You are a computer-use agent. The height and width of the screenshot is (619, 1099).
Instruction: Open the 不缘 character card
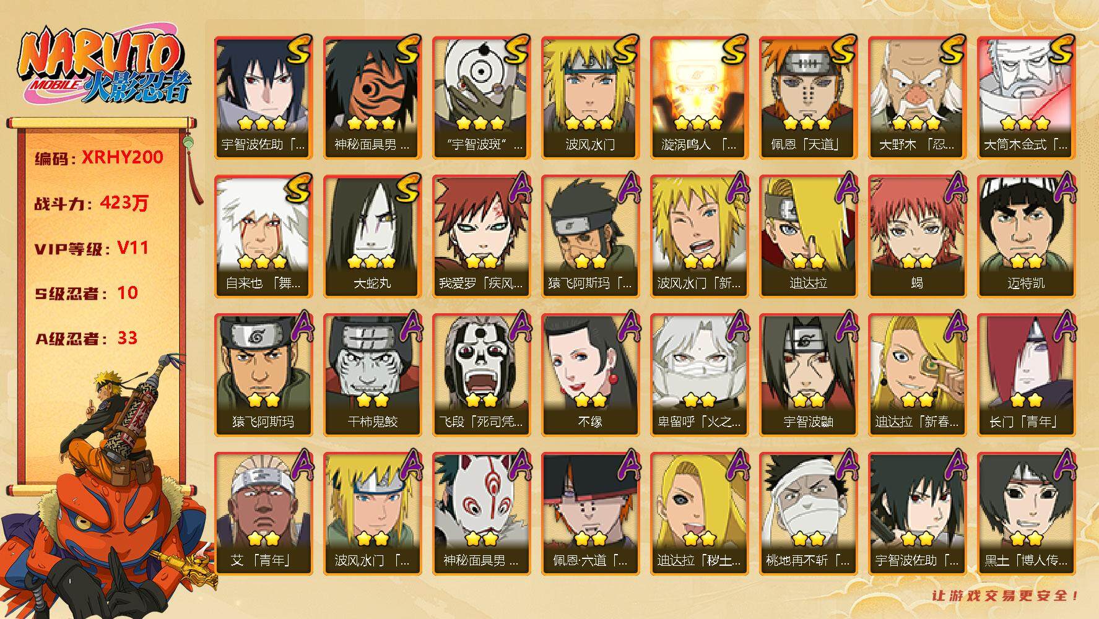pos(590,374)
